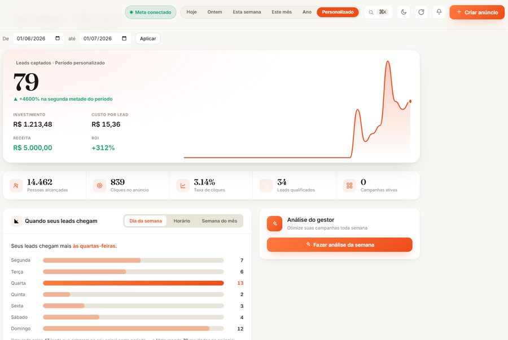The image size is (508, 340).
Task: Click the leads chart end point marker
Action: pos(410,101)
